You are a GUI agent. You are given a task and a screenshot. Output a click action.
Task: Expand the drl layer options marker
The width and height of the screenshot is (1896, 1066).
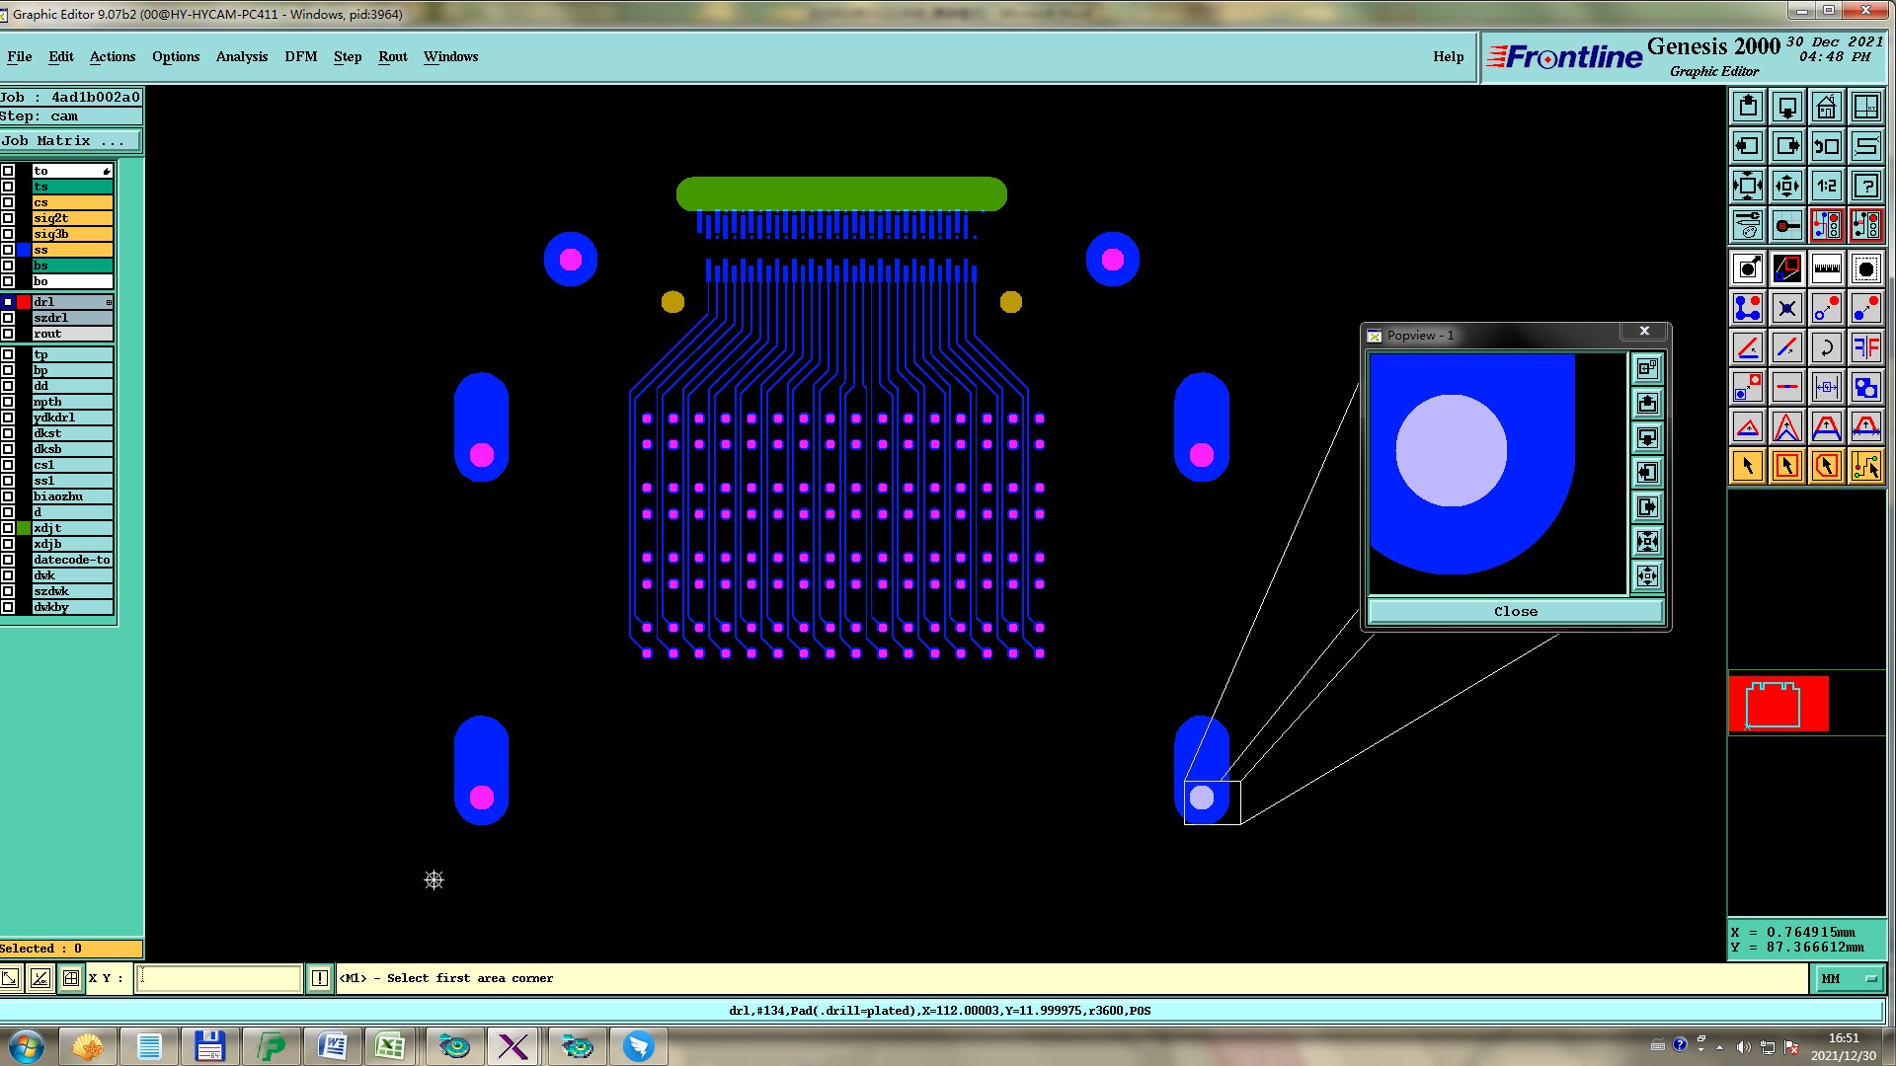tap(109, 302)
